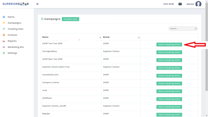Screen dimensions: 208x117
Task: View tracking links for Superior Casino Spins Free
Action: pyautogui.click(x=169, y=68)
